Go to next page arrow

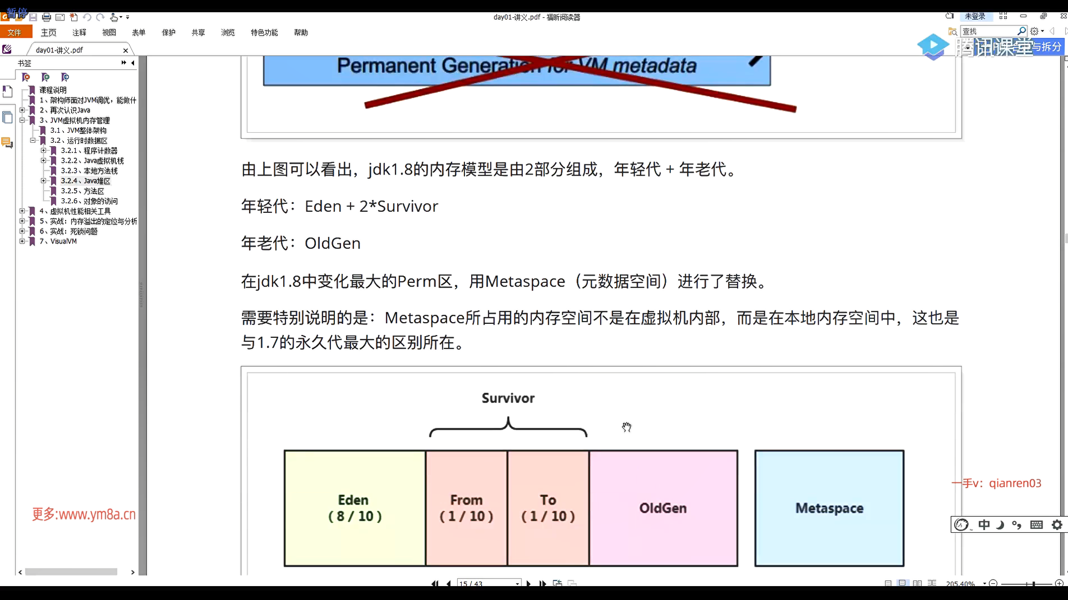tap(528, 583)
